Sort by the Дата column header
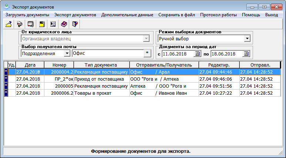This screenshot has height=158, width=286. coord(30,65)
